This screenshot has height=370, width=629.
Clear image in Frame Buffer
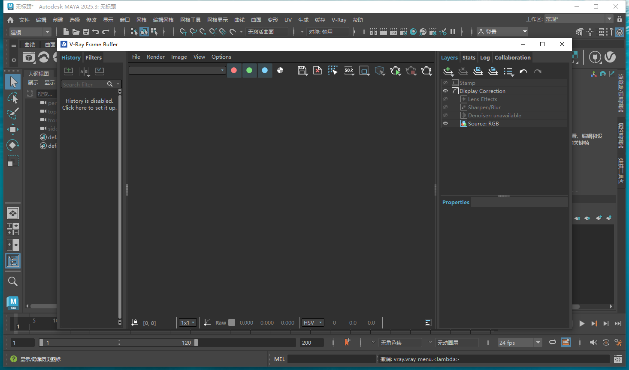click(318, 71)
